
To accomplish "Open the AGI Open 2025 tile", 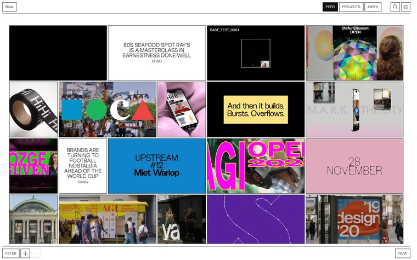I will tap(256, 166).
